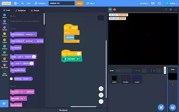This screenshot has height=112, width=179.
Task: Start the project with the green flag
Action: 110,10
